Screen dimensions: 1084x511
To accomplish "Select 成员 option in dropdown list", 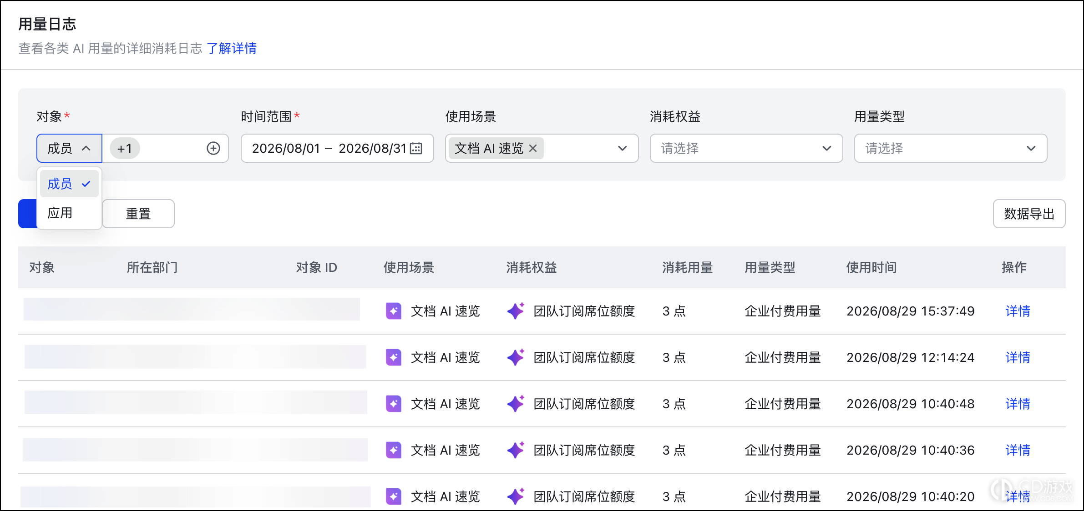I will click(69, 184).
